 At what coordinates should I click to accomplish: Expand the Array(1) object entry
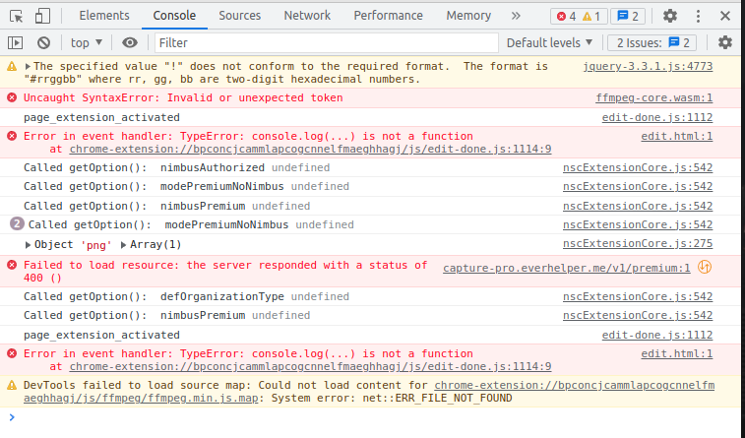(x=124, y=244)
